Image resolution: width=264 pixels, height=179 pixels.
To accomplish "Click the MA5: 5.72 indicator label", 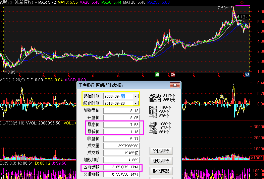I will tap(47, 2).
